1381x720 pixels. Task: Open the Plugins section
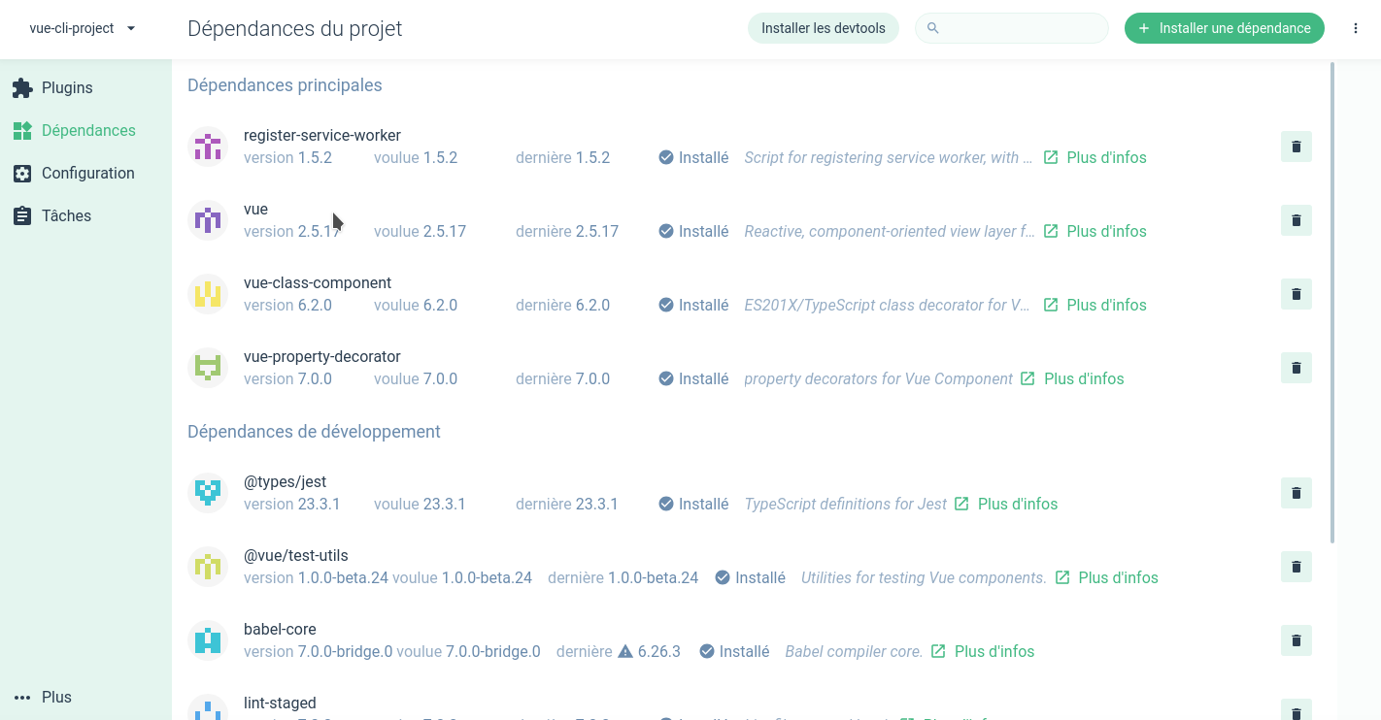[66, 87]
